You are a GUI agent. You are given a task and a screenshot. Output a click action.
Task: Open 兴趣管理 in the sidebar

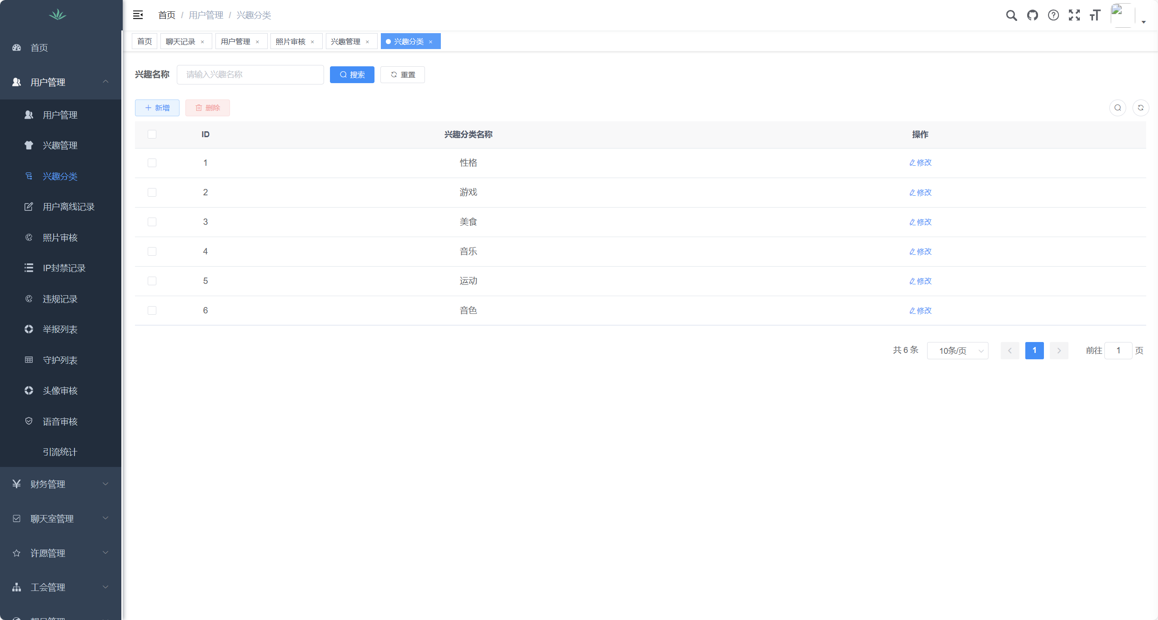pos(61,145)
